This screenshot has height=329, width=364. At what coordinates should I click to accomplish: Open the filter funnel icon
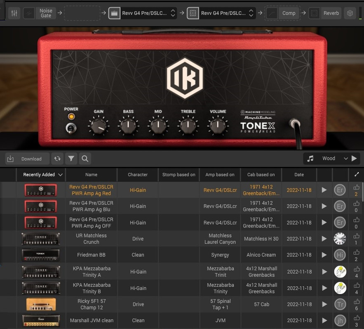pos(71,159)
